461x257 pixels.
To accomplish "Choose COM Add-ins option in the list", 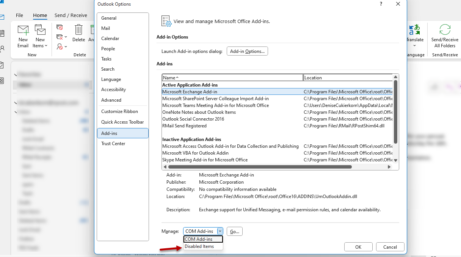I will tap(203, 239).
